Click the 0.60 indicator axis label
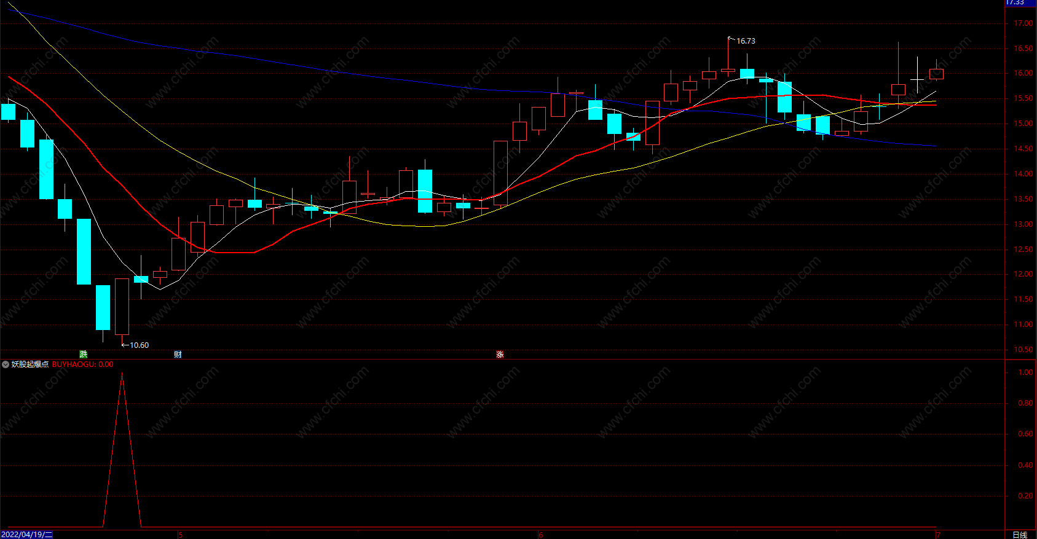 [x=1025, y=434]
